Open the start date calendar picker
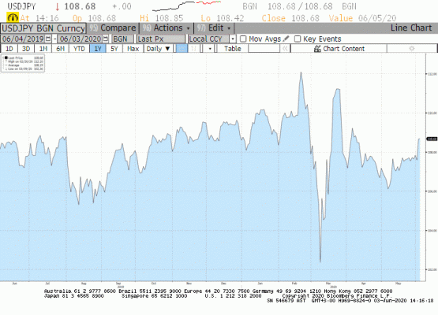The image size is (438, 315). click(x=48, y=39)
